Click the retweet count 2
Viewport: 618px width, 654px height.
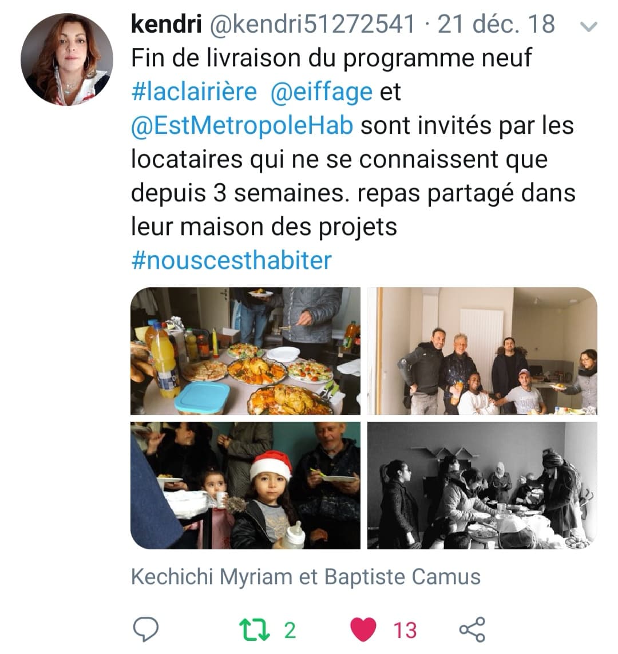pos(290,630)
